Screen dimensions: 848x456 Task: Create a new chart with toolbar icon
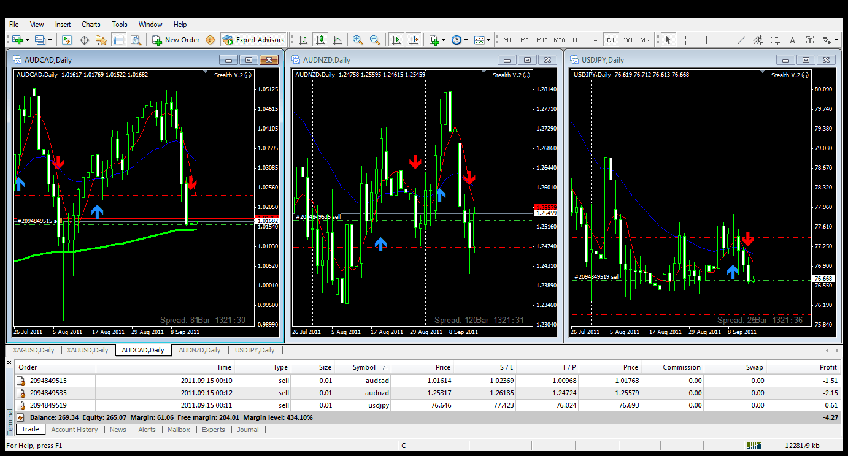(x=18, y=40)
